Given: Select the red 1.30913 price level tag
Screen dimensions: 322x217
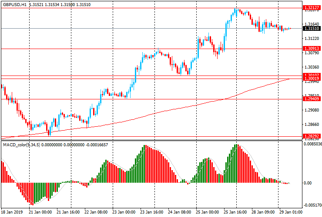Looking at the screenshot, I should pyautogui.click(x=312, y=49).
